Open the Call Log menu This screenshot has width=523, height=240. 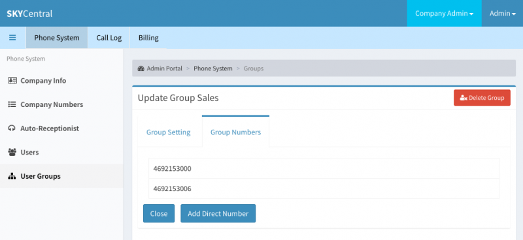click(x=109, y=38)
